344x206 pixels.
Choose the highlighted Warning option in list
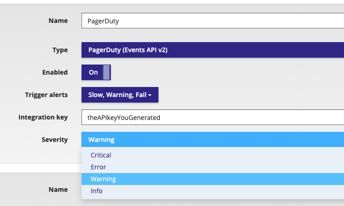click(213, 179)
